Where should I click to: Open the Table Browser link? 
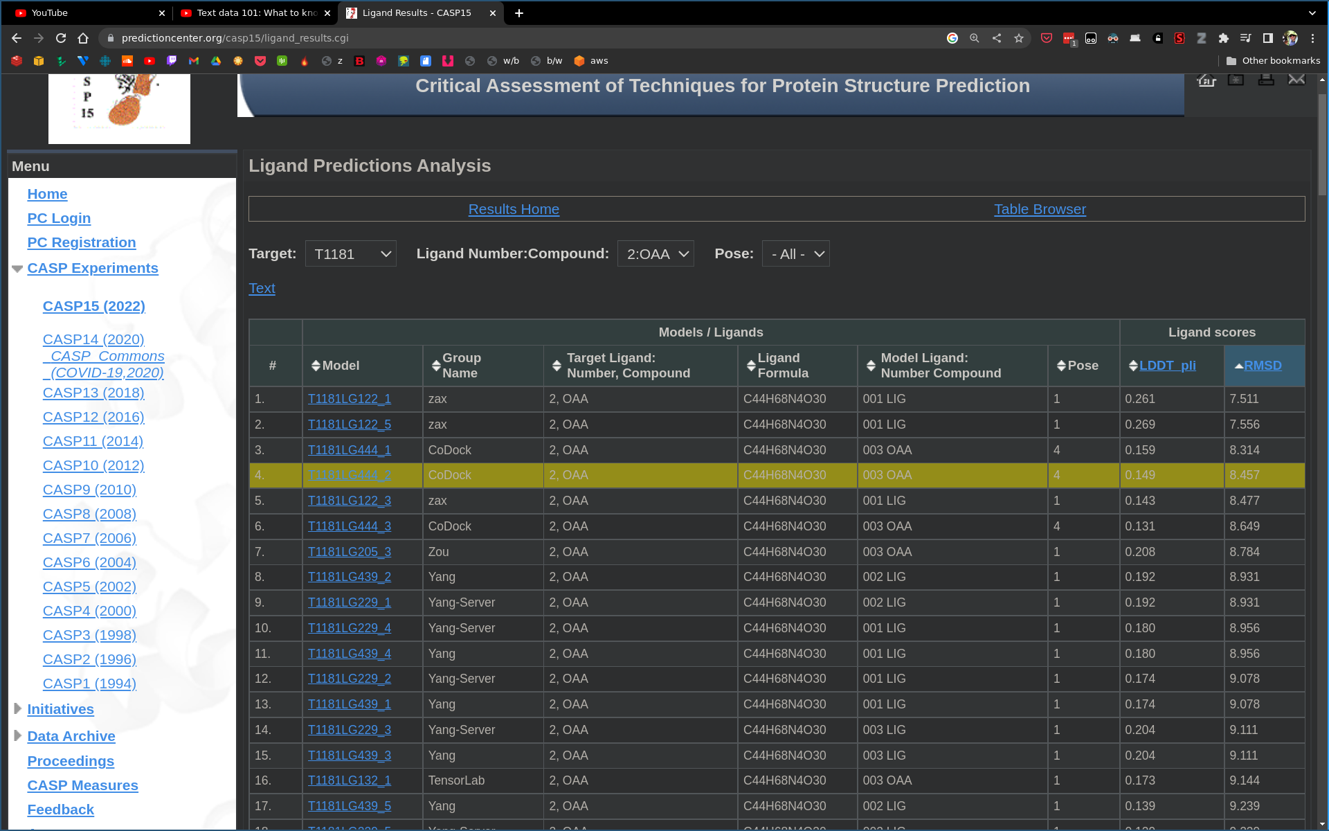[1040, 209]
